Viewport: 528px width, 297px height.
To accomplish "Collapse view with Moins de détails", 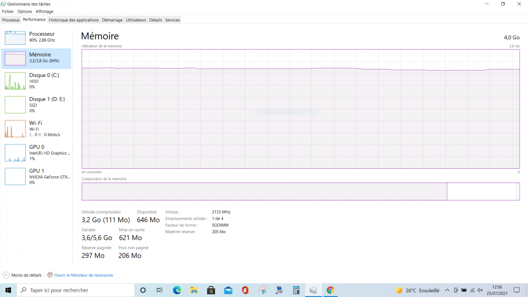I will pos(22,275).
